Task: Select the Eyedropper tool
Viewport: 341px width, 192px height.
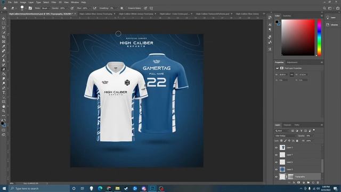Action: (4, 46)
